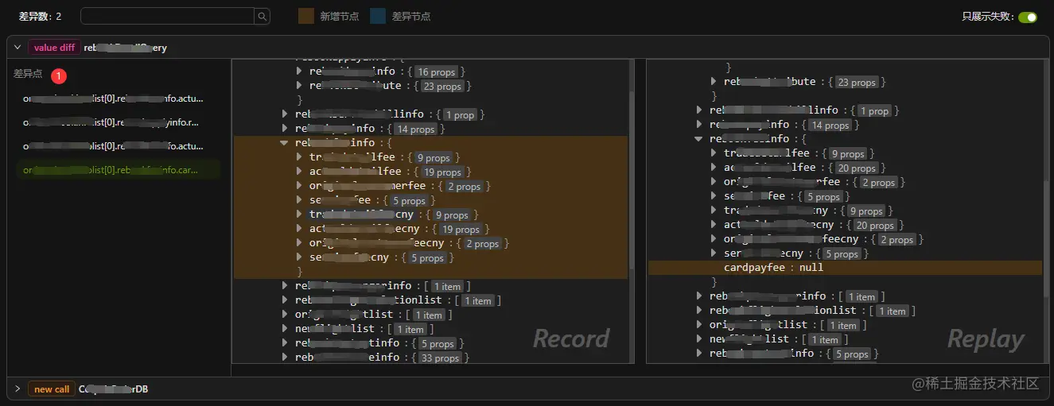Expand the Replay llinfo node with 1 prop
The height and width of the screenshot is (406, 1054).
tap(699, 110)
